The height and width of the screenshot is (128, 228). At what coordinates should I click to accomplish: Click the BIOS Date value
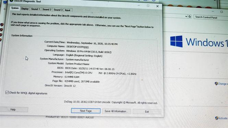(x=89, y=68)
